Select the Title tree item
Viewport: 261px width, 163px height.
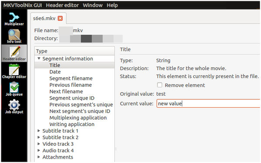tap(74, 65)
